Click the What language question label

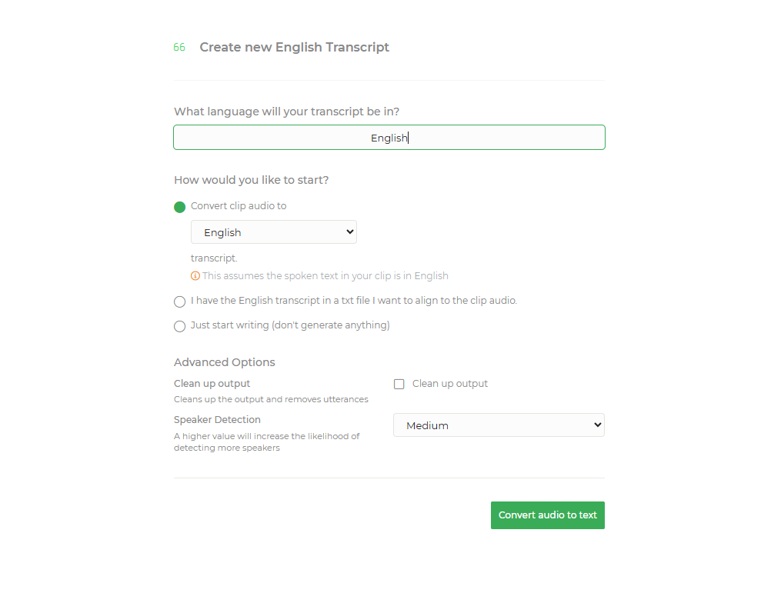click(286, 111)
